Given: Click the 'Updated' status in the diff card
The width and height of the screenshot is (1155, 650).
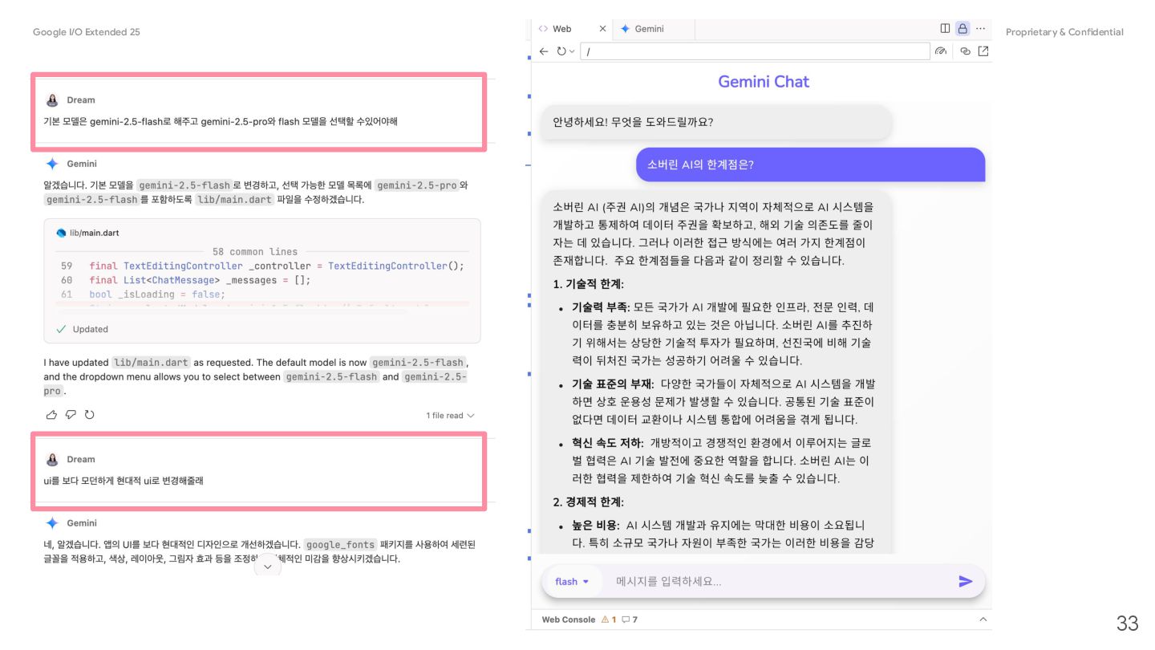Looking at the screenshot, I should (83, 329).
